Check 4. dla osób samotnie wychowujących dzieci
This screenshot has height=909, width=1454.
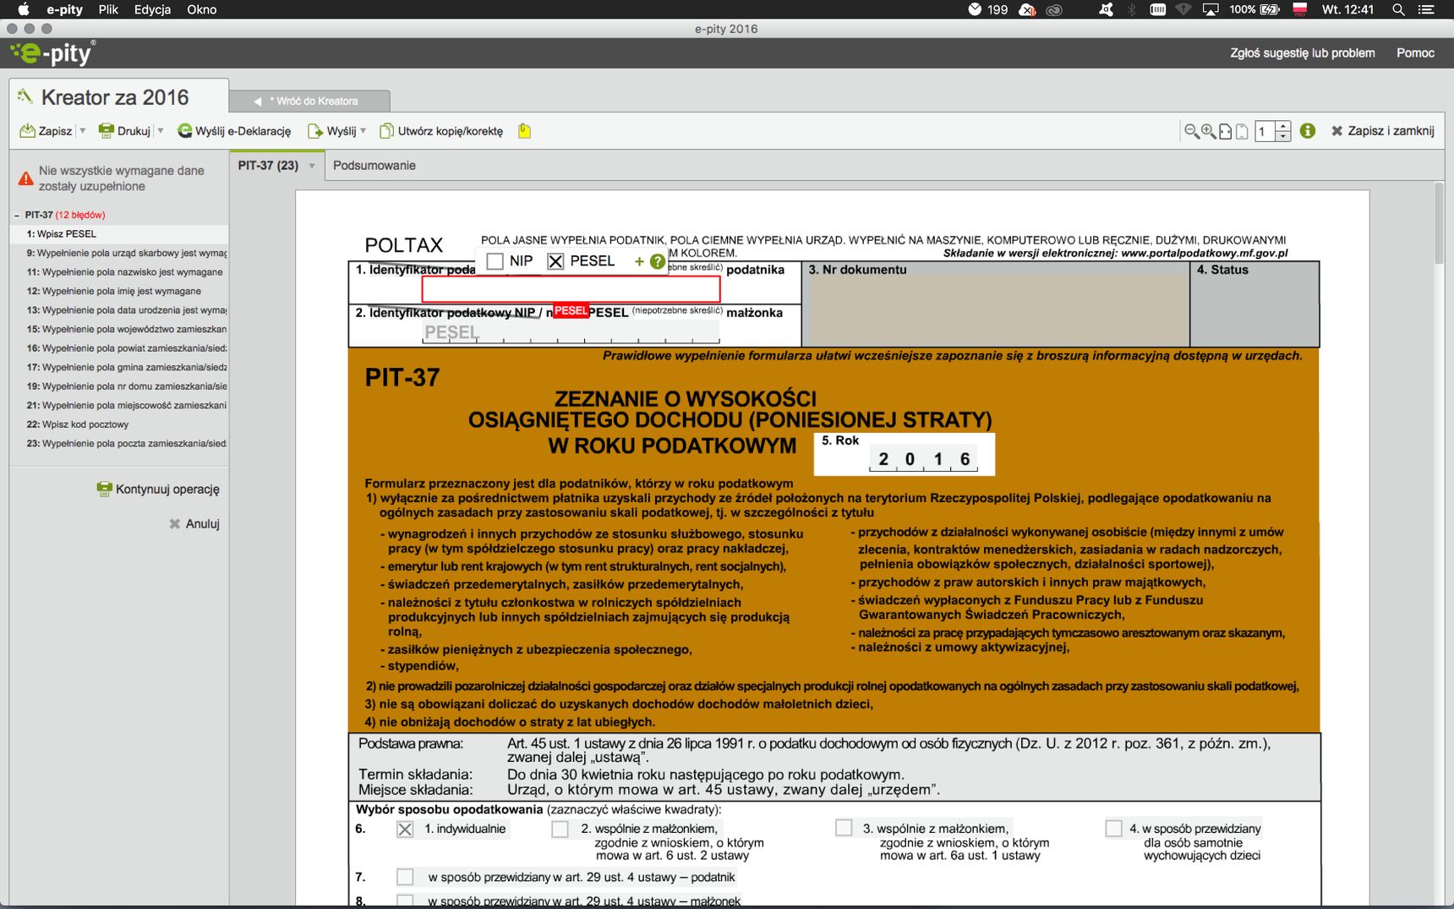1113,828
